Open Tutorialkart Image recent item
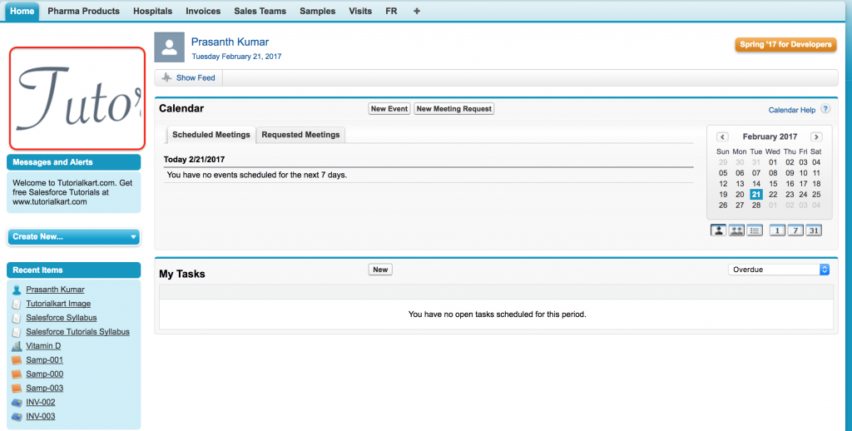Image resolution: width=852 pixels, height=431 pixels. pos(58,304)
